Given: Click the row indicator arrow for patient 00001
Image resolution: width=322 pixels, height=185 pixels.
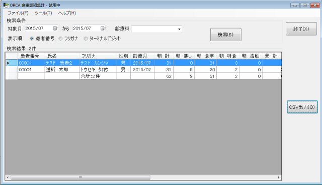Looking at the screenshot, I should click(x=8, y=63).
